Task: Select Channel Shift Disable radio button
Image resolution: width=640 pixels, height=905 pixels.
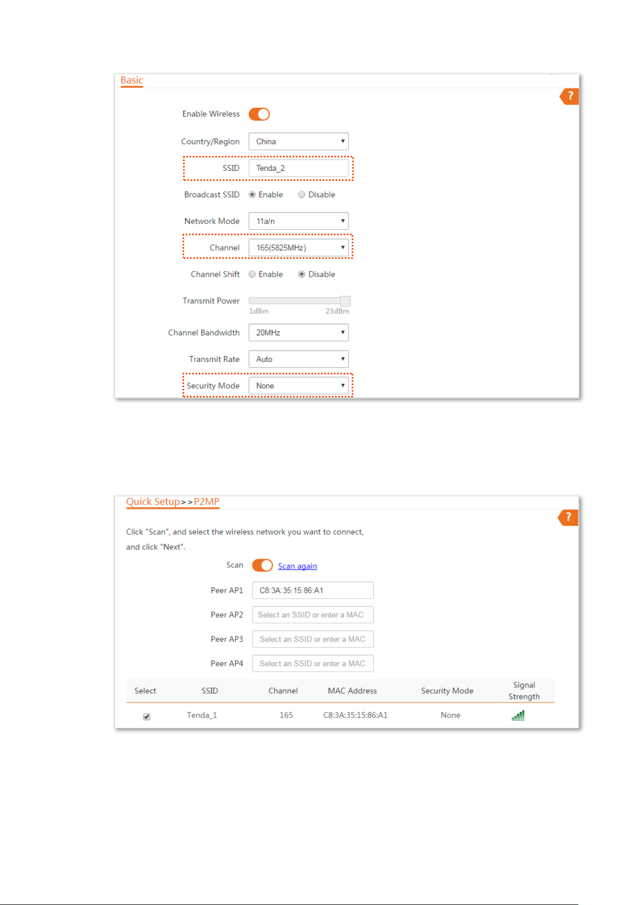Action: pos(302,274)
